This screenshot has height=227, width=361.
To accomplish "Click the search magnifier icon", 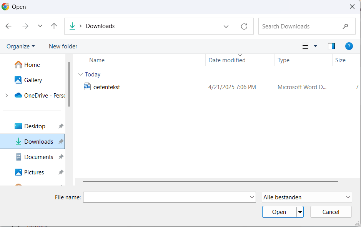I will pos(345,26).
